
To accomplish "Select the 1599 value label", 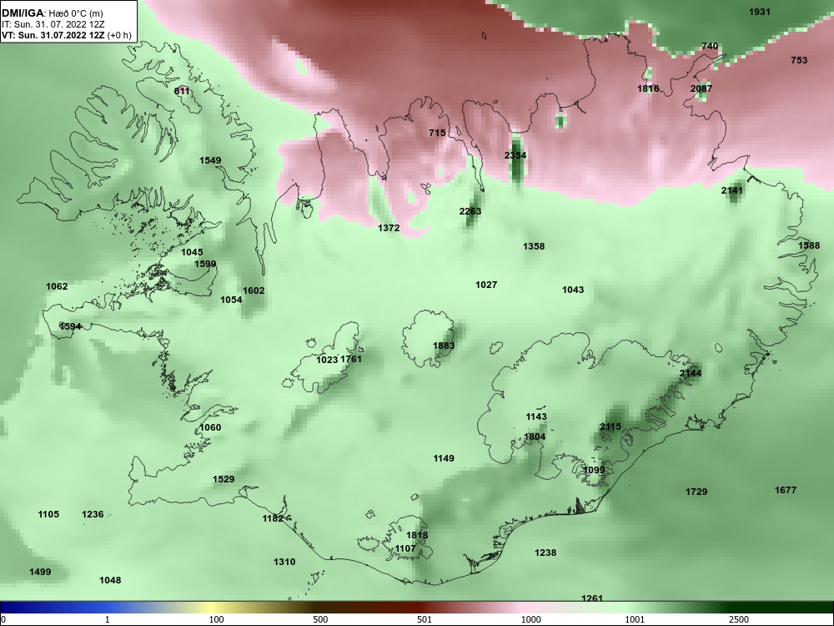I will (x=205, y=264).
